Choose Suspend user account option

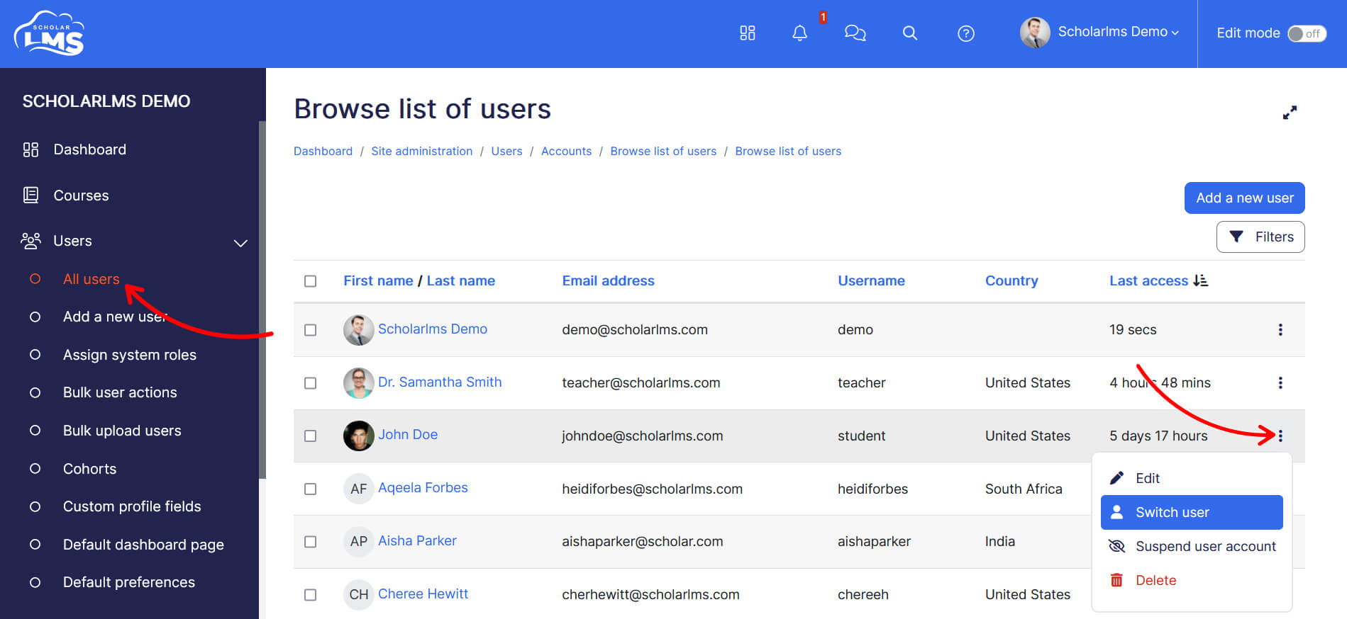tap(1192, 546)
